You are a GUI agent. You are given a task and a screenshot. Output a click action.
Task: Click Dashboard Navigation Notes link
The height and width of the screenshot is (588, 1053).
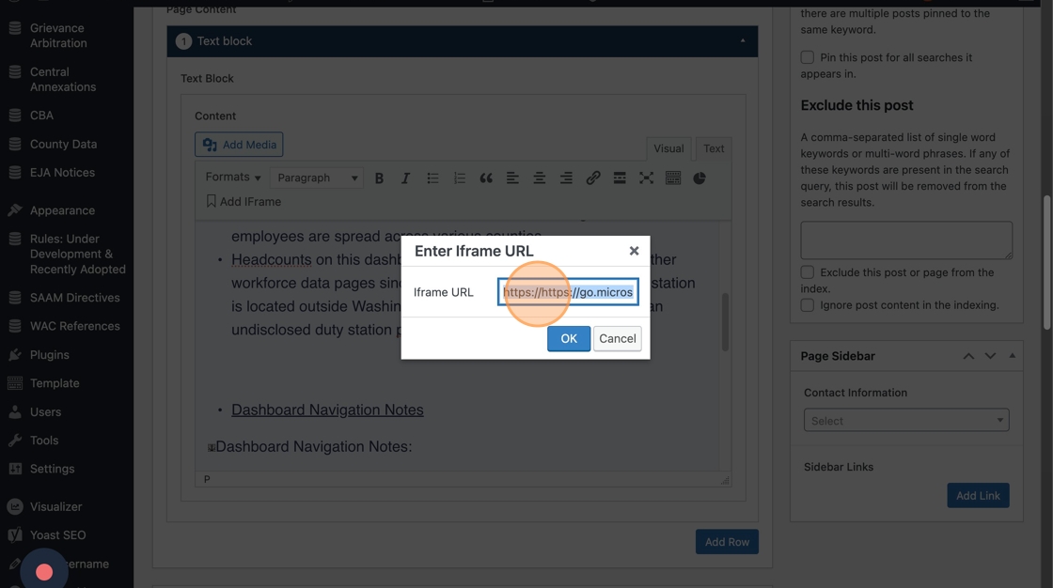327,410
